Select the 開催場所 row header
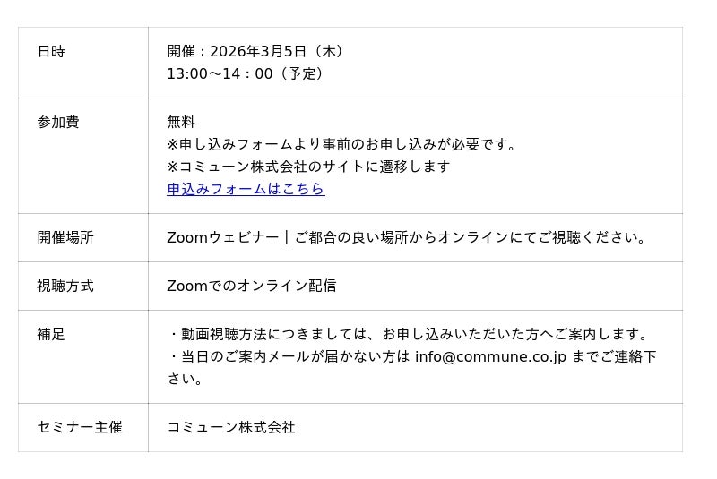Image resolution: width=717 pixels, height=479 pixels. click(65, 238)
